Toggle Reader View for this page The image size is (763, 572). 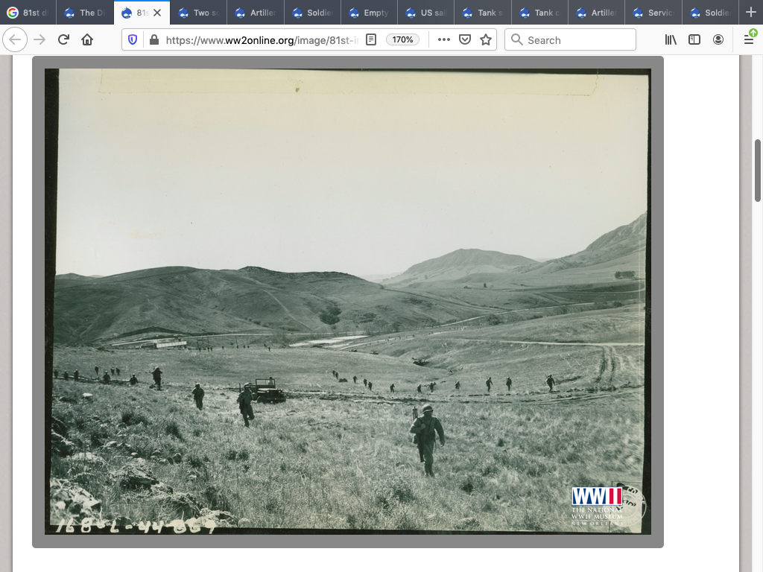371,39
